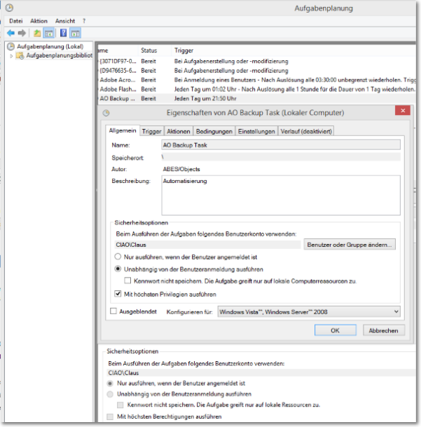
Task: Select the {D9476635-6... task row
Action: (256, 71)
